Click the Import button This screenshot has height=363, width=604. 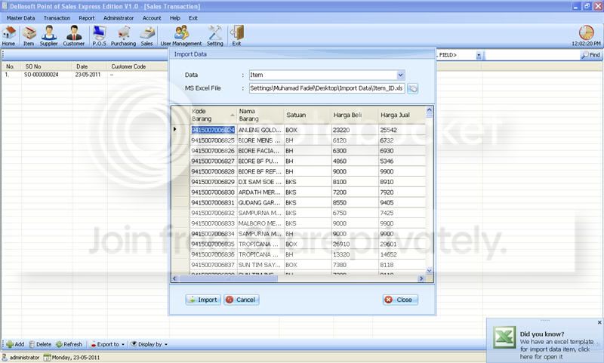[x=203, y=300]
